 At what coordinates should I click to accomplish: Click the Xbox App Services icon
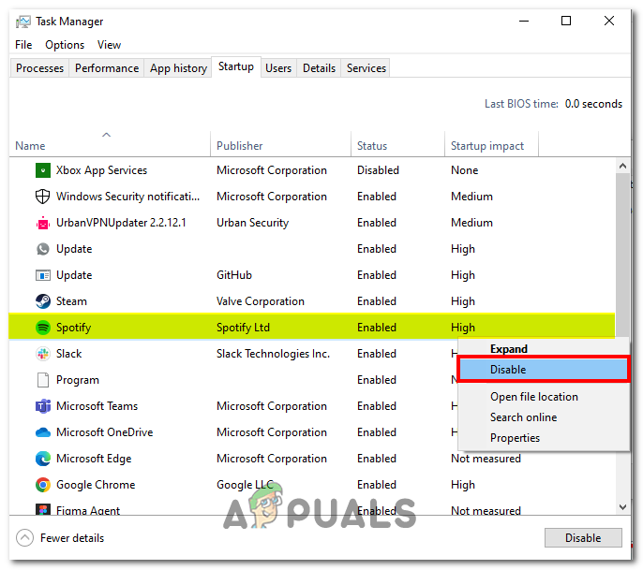click(x=42, y=170)
